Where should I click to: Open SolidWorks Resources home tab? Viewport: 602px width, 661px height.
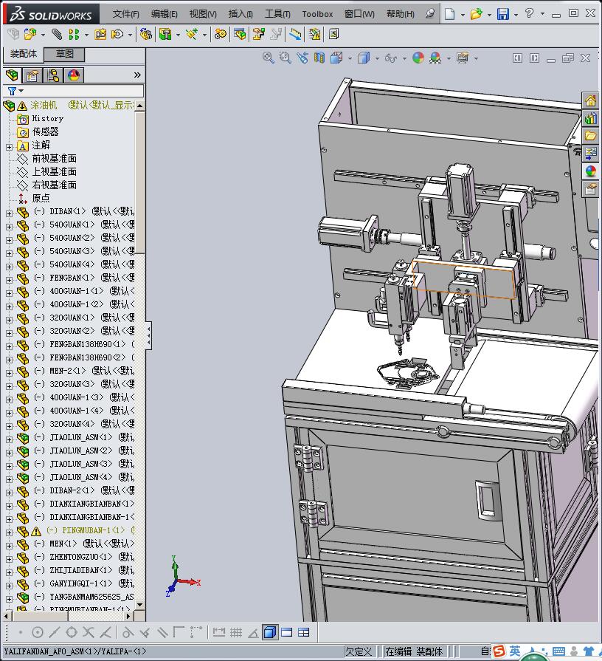point(591,100)
